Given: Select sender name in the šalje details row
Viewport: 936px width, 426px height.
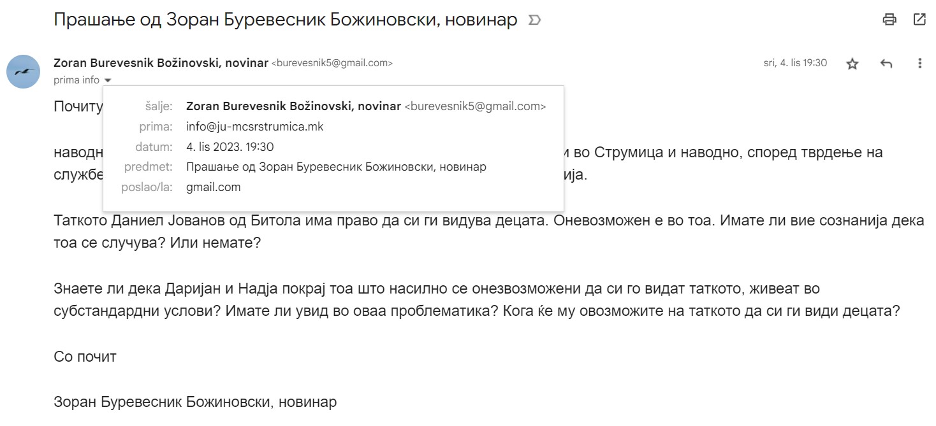Looking at the screenshot, I should coord(293,106).
